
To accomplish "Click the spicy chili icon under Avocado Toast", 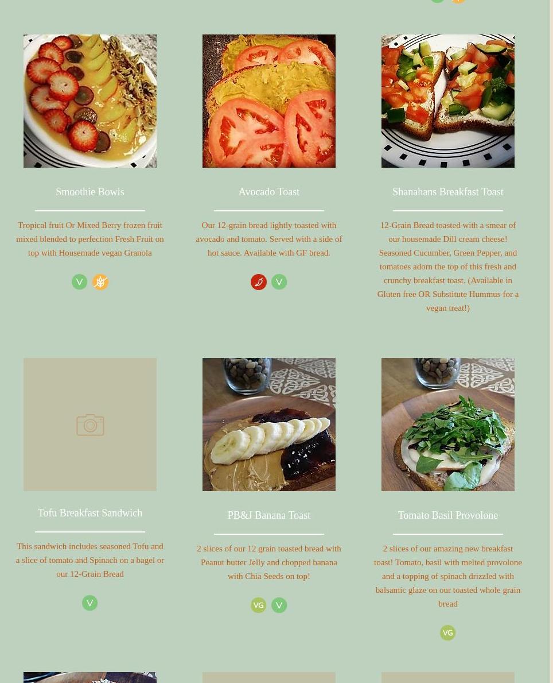I will pyautogui.click(x=259, y=282).
